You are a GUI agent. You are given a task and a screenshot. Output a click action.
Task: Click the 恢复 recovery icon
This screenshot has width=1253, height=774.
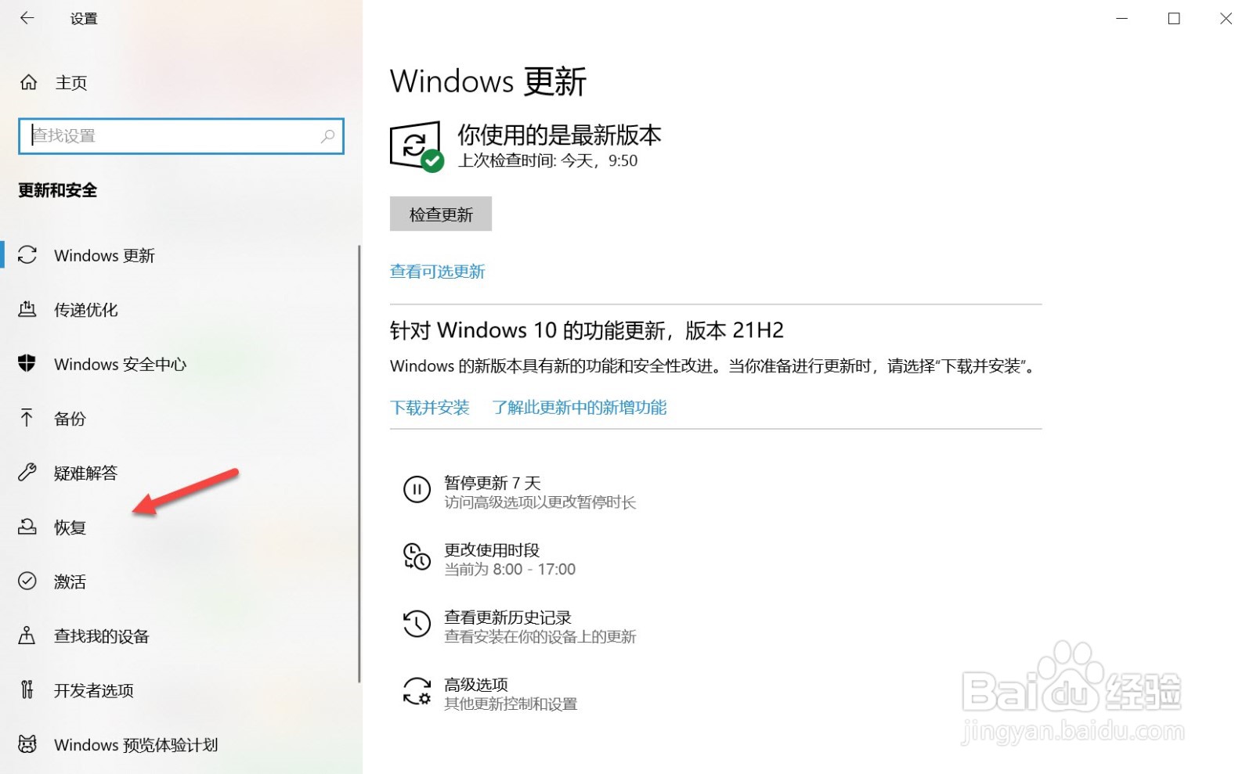pyautogui.click(x=27, y=527)
